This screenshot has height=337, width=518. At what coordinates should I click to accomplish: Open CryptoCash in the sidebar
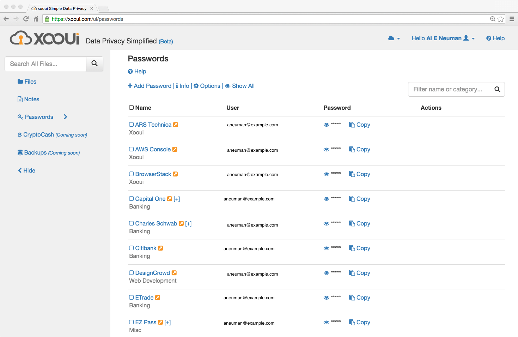[52, 135]
